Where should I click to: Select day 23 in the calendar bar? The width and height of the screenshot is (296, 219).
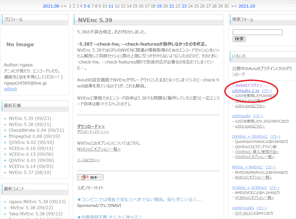click(184, 6)
